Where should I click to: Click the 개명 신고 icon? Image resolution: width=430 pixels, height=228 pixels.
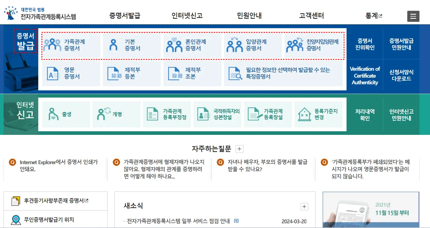(x=116, y=114)
